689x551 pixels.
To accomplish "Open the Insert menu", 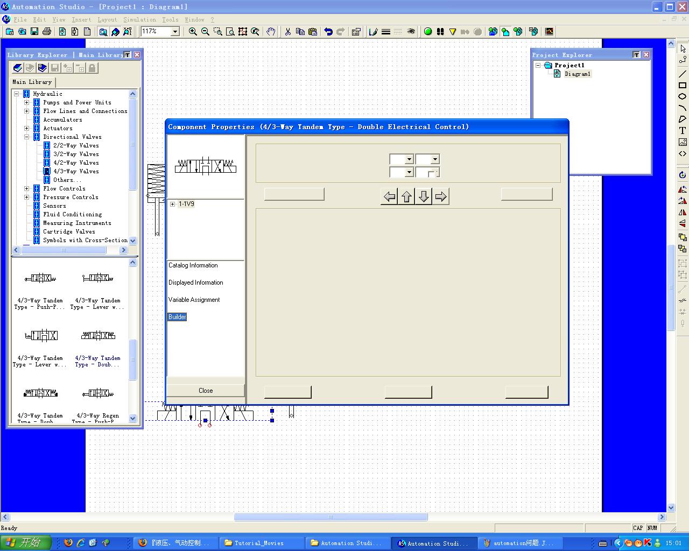I will [81, 19].
